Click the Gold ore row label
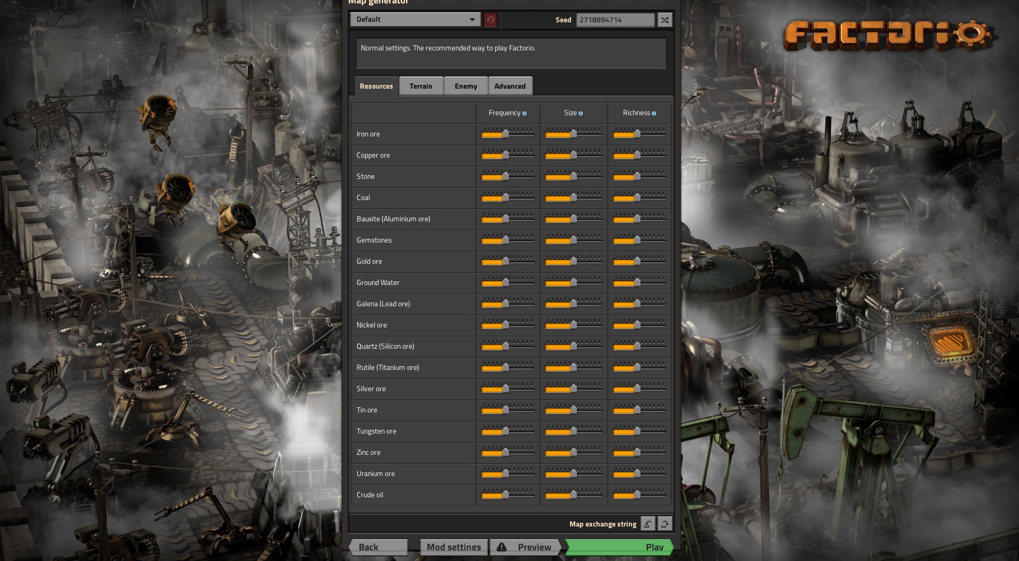Viewport: 1019px width, 561px height. (x=369, y=262)
